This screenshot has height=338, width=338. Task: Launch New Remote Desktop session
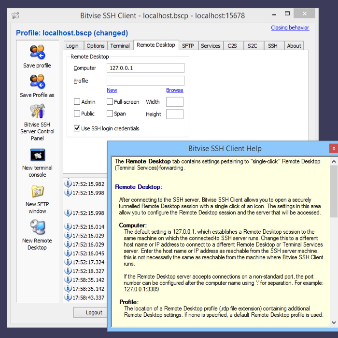pos(38,227)
